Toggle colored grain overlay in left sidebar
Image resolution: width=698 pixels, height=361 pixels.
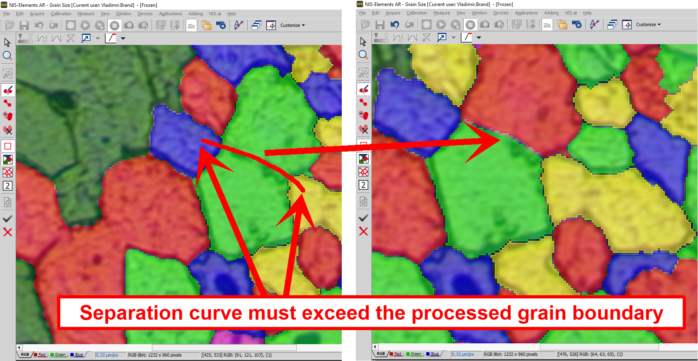coord(8,160)
